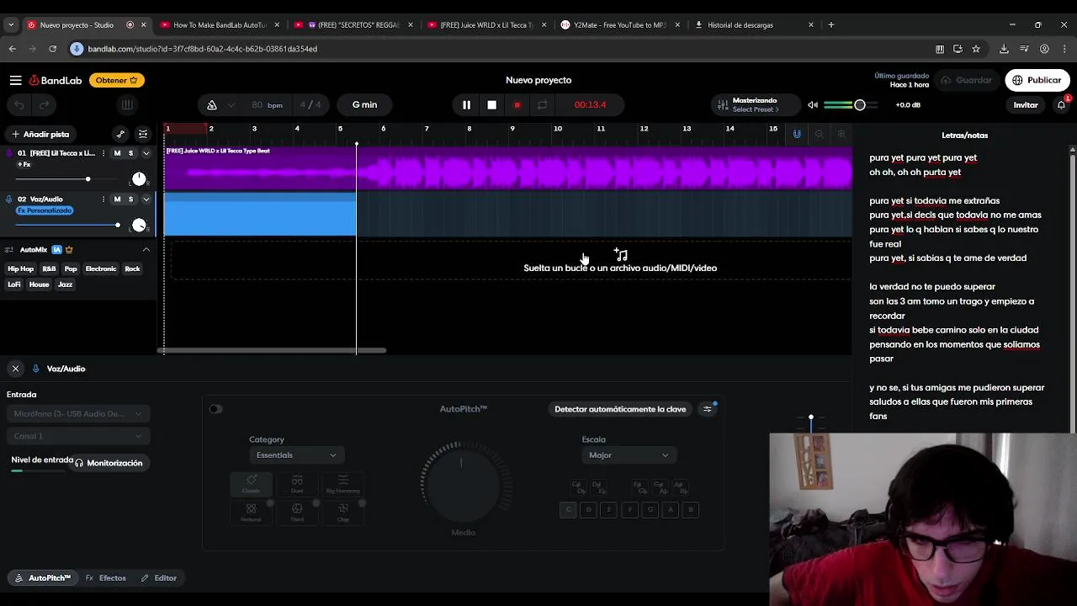This screenshot has width=1077, height=606.
Task: Open the Canal 1 channel dropdown
Action: click(x=78, y=436)
